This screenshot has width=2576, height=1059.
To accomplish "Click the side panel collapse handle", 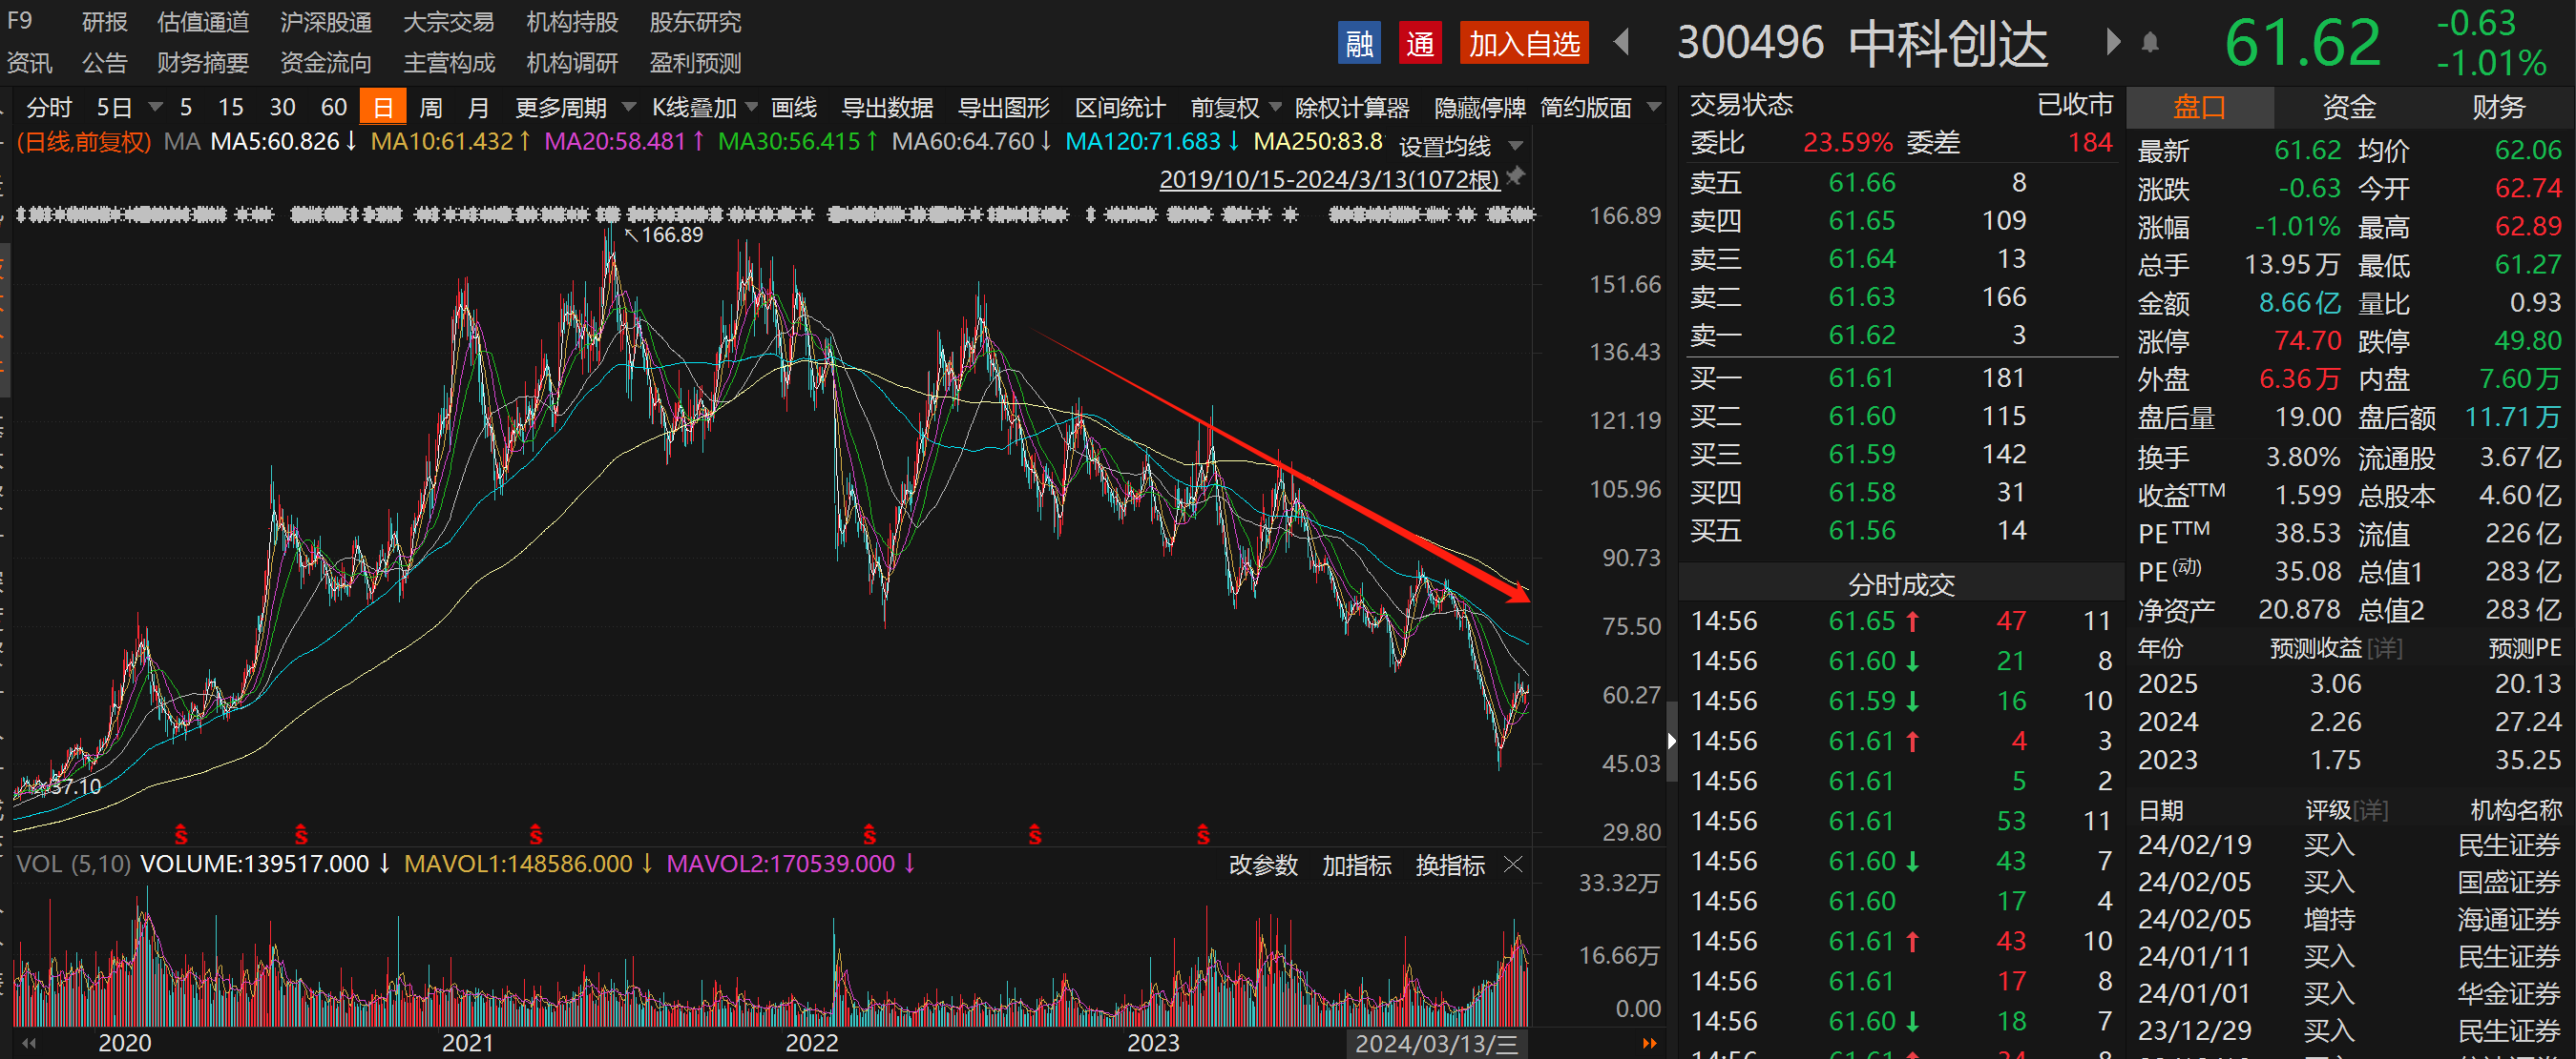I will [x=1671, y=740].
